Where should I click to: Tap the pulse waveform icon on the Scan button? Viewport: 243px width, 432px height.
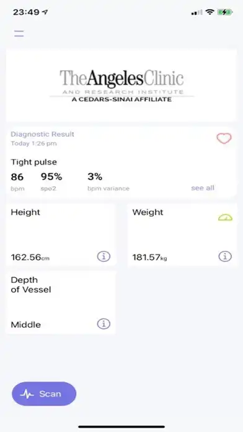(x=27, y=394)
